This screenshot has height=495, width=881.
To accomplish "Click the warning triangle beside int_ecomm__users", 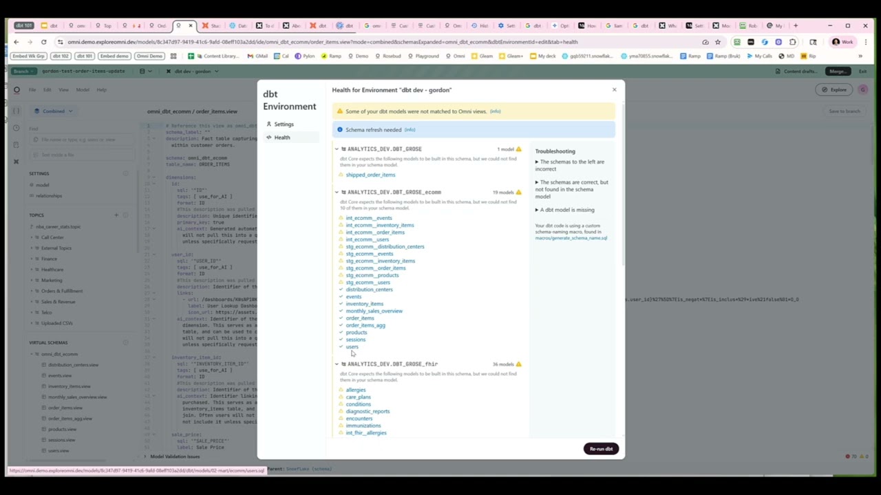I will tap(341, 239).
